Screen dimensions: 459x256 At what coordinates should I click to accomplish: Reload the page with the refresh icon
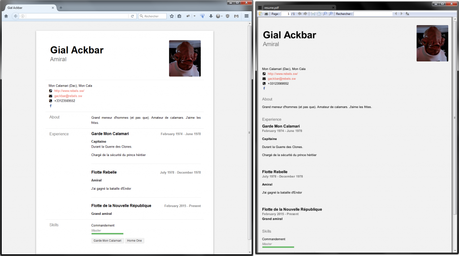point(132,16)
